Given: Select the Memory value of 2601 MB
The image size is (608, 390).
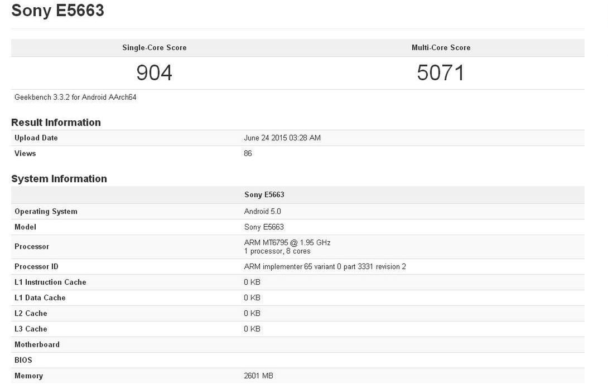Looking at the screenshot, I should point(260,376).
